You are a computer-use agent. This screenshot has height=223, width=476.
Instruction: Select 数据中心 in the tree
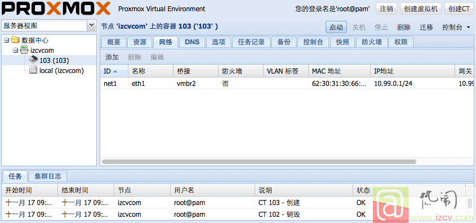pyautogui.click(x=34, y=40)
